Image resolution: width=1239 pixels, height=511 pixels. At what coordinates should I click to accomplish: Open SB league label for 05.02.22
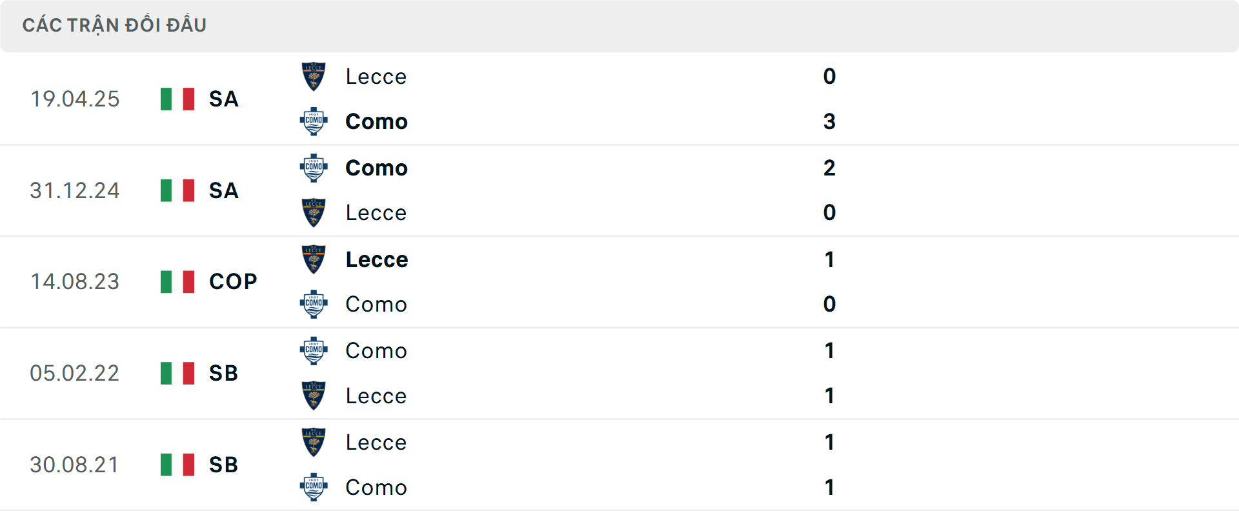(x=223, y=373)
